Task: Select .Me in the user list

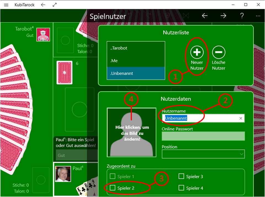Action: pyautogui.click(x=136, y=61)
